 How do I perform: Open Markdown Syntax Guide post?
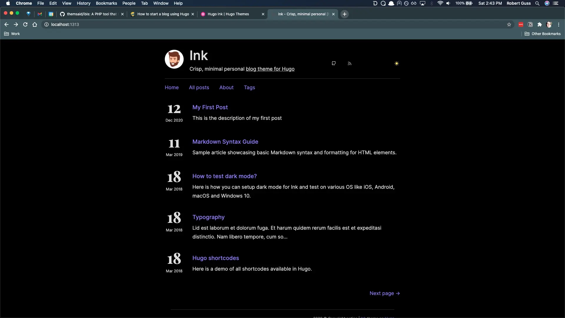225,142
